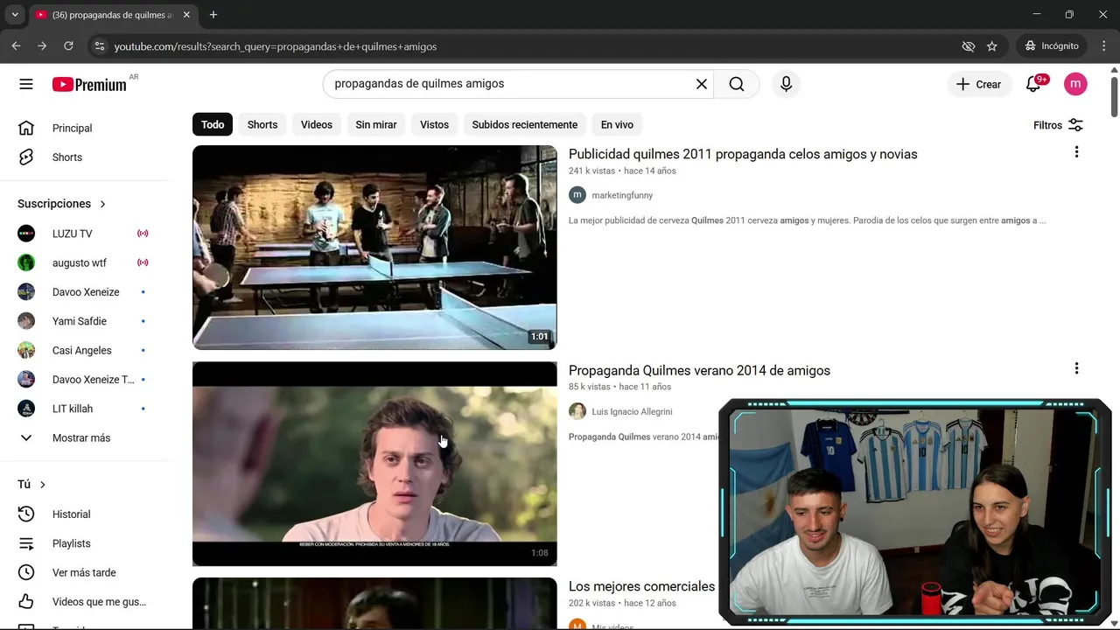This screenshot has height=630, width=1120.
Task: Open marketingfunny channel name
Action: pos(622,195)
